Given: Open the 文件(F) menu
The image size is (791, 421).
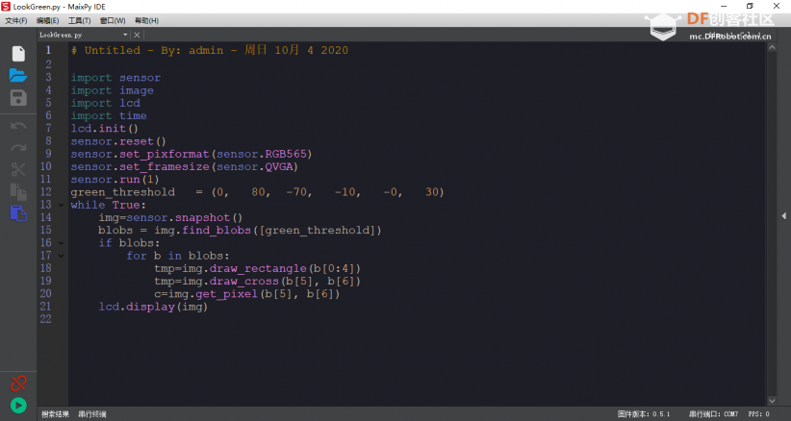Looking at the screenshot, I should 16,20.
